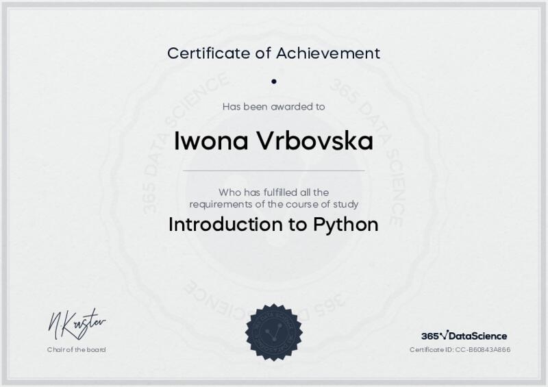Click the horizontal divider line under the name
Screen dimensions: 548x387
point(273,171)
